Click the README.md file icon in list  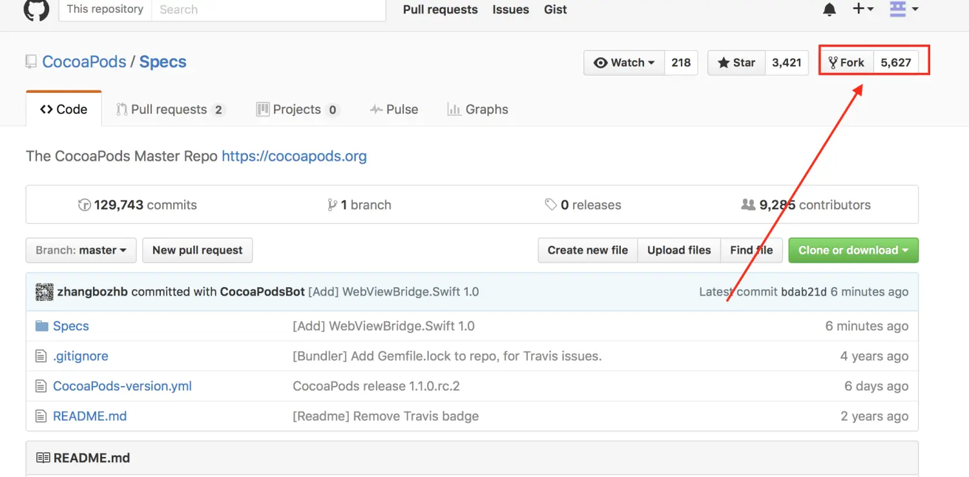point(41,416)
